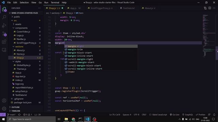Click the feedback icon in status bar
218x122 pixels.
[209, 115]
